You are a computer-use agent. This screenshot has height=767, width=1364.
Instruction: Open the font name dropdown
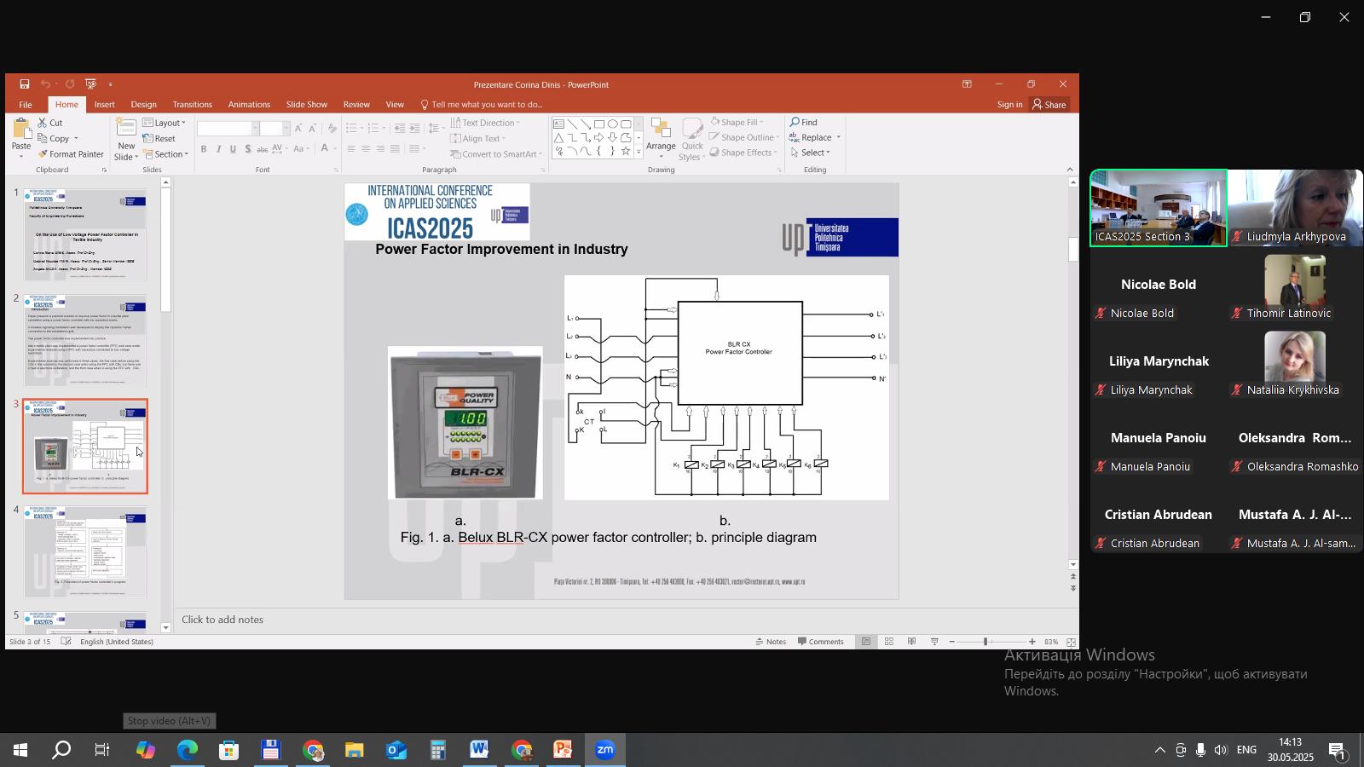pos(254,129)
